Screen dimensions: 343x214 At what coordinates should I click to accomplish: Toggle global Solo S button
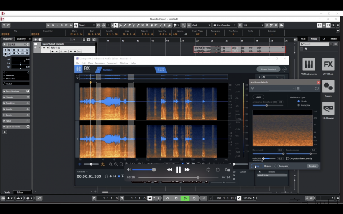pos(53,25)
